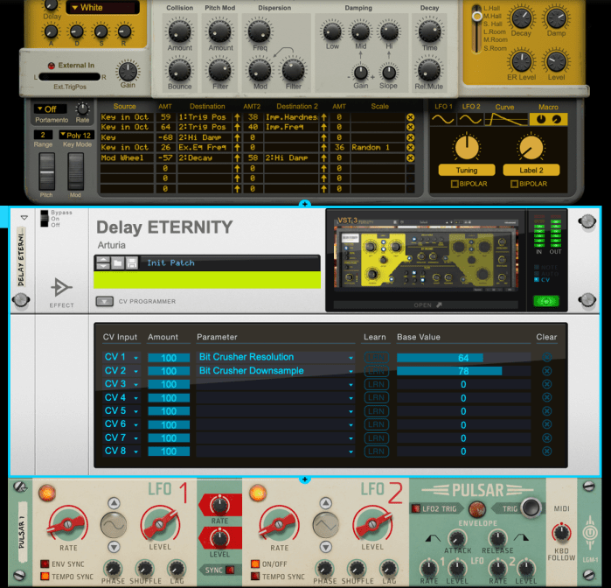The width and height of the screenshot is (611, 588).
Task: Click the Learn button for CV 3
Action: [376, 384]
